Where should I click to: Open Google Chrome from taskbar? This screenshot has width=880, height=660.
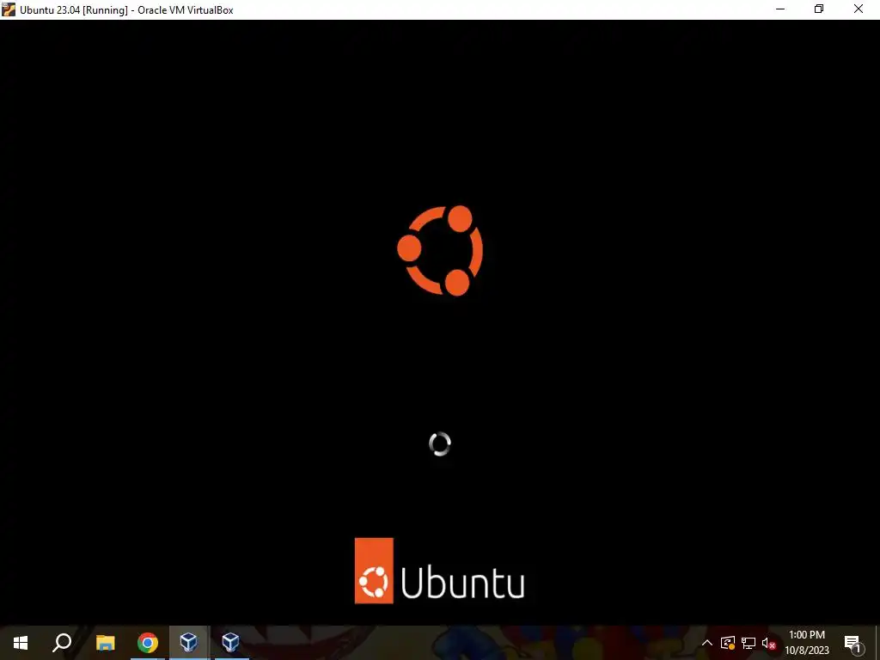tap(148, 643)
